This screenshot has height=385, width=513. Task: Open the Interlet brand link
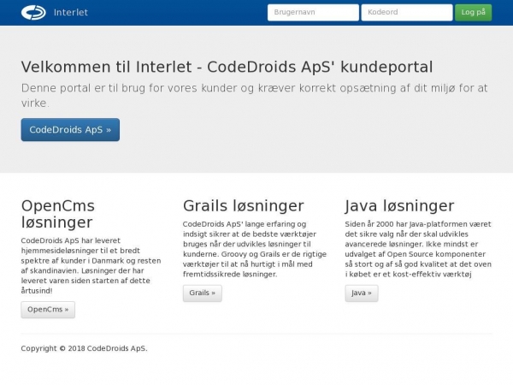tap(71, 13)
